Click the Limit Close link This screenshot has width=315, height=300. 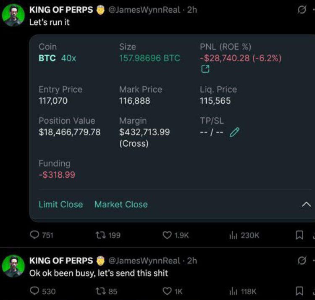coord(60,204)
